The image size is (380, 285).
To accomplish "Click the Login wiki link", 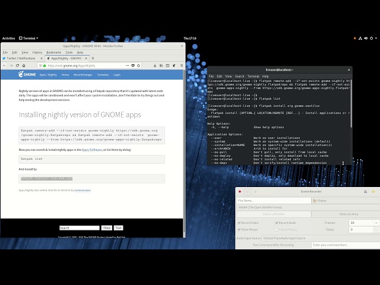I will coord(117,75).
